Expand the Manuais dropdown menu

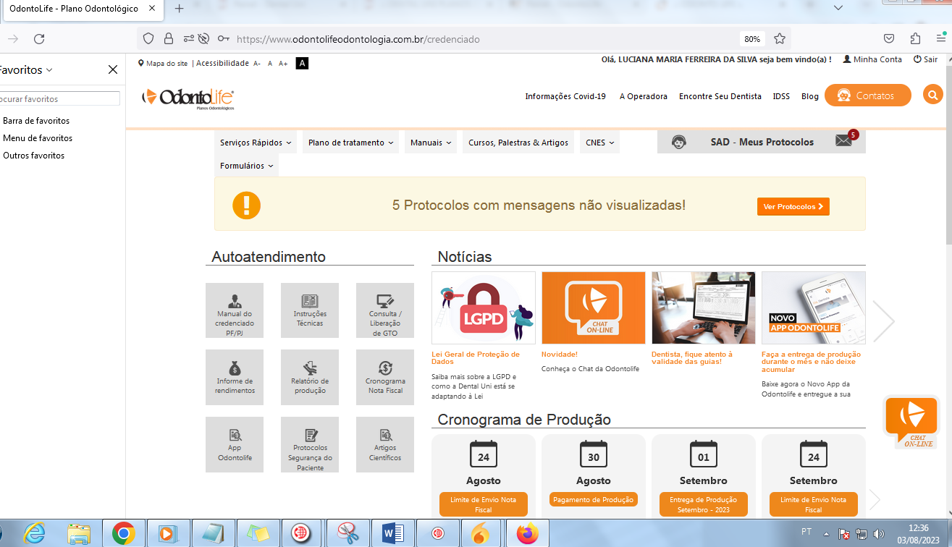tap(431, 143)
